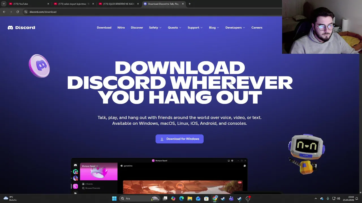
Task: Open Microsoft Edge from the taskbar
Action: coord(182,198)
